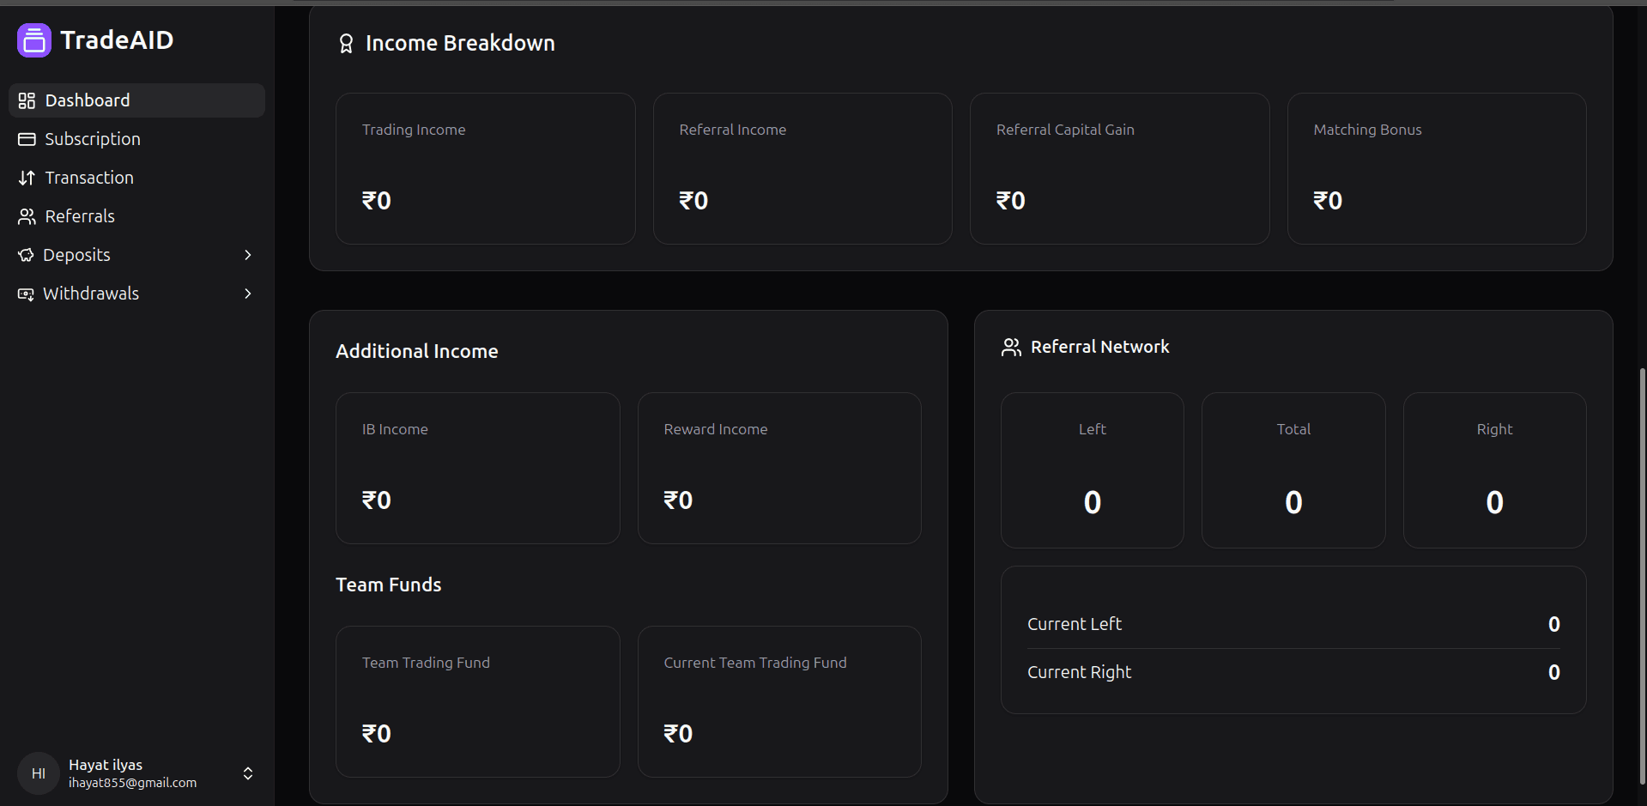Image resolution: width=1647 pixels, height=806 pixels.
Task: Navigate to the Referrals page
Action: [x=136, y=216]
